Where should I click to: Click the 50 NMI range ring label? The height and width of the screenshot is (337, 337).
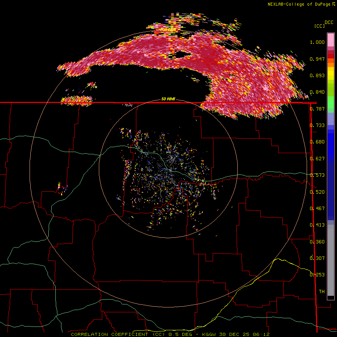coord(168,99)
